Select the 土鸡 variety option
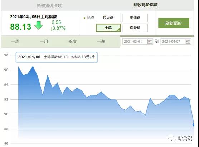The width and height of the screenshot is (199, 147). pyautogui.click(x=108, y=28)
